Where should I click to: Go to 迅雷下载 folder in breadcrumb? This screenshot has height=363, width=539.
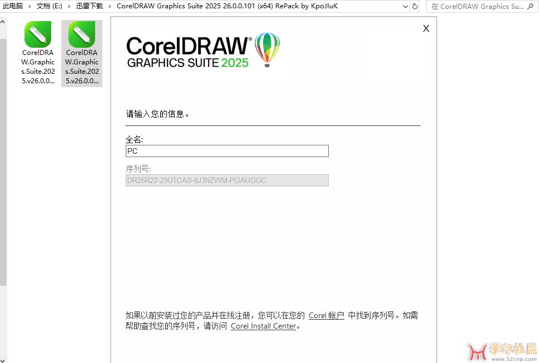coord(90,6)
